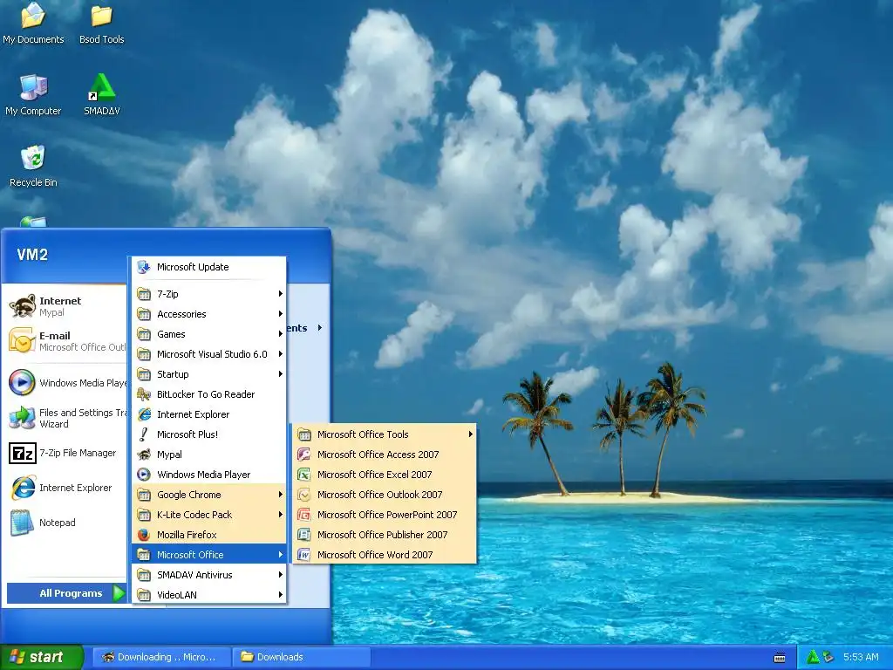Choose the Internet Explorer programs entry

209,414
